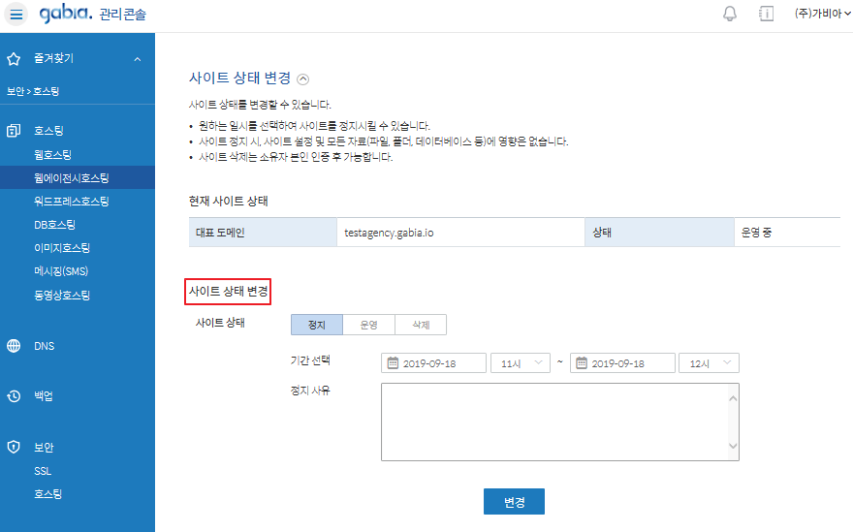This screenshot has width=853, height=532.
Task: Click the 대표 도메인 header cell
Action: coord(263,233)
